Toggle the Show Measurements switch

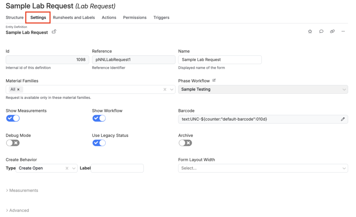tap(13, 118)
